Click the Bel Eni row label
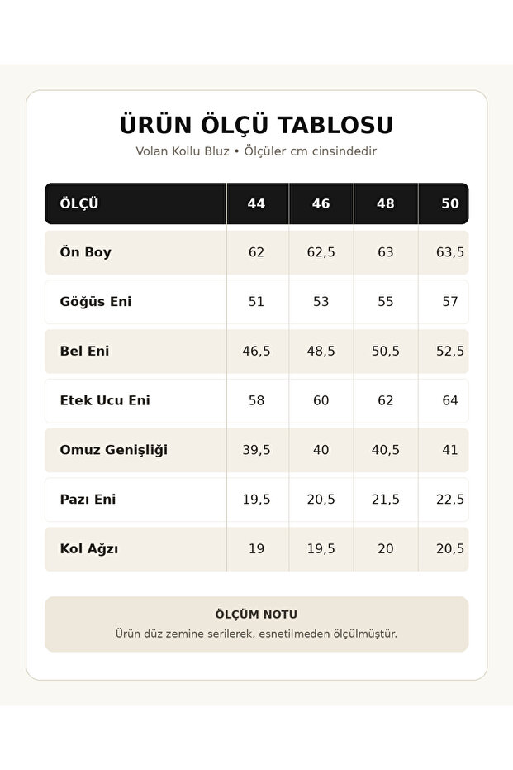This screenshot has height=770, width=513. click(84, 352)
